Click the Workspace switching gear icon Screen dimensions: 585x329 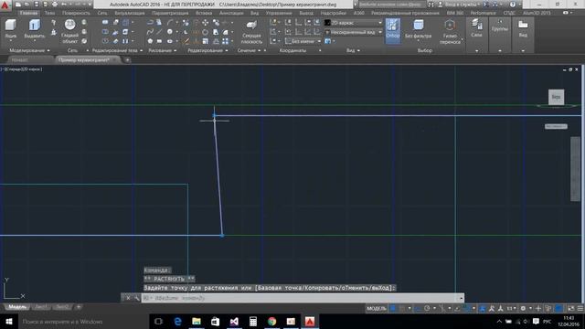[523, 309]
